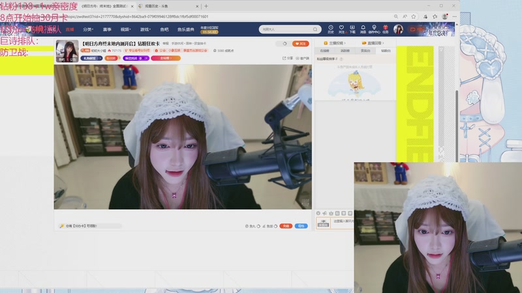
Task: Open browser favorites list icon
Action: (435, 17)
